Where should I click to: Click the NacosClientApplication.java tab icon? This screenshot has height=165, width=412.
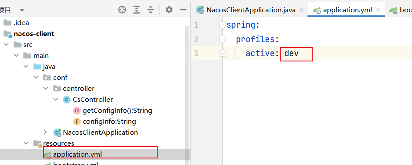(x=201, y=10)
